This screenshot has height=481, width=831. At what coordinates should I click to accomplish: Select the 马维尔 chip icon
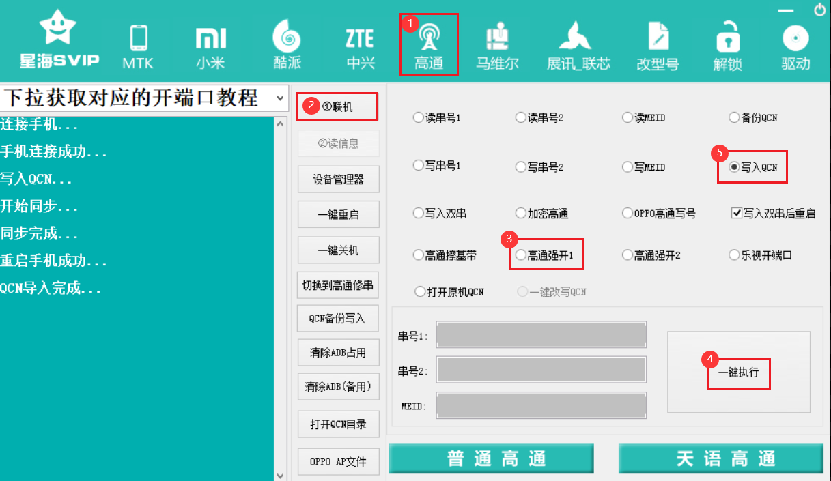(497, 47)
